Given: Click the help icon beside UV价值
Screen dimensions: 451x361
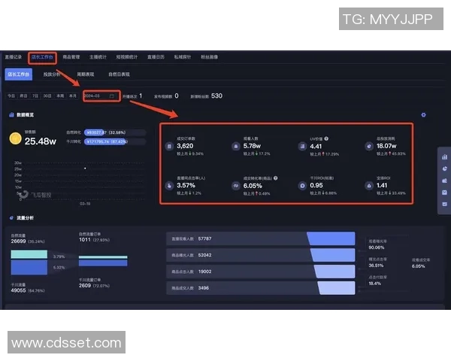Looking at the screenshot, I should click(x=327, y=139).
